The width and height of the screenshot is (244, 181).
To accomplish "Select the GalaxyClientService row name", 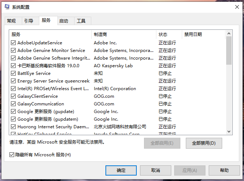I will point(37,96).
